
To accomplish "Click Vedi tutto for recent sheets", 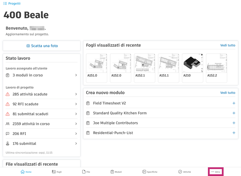I will point(227,45).
